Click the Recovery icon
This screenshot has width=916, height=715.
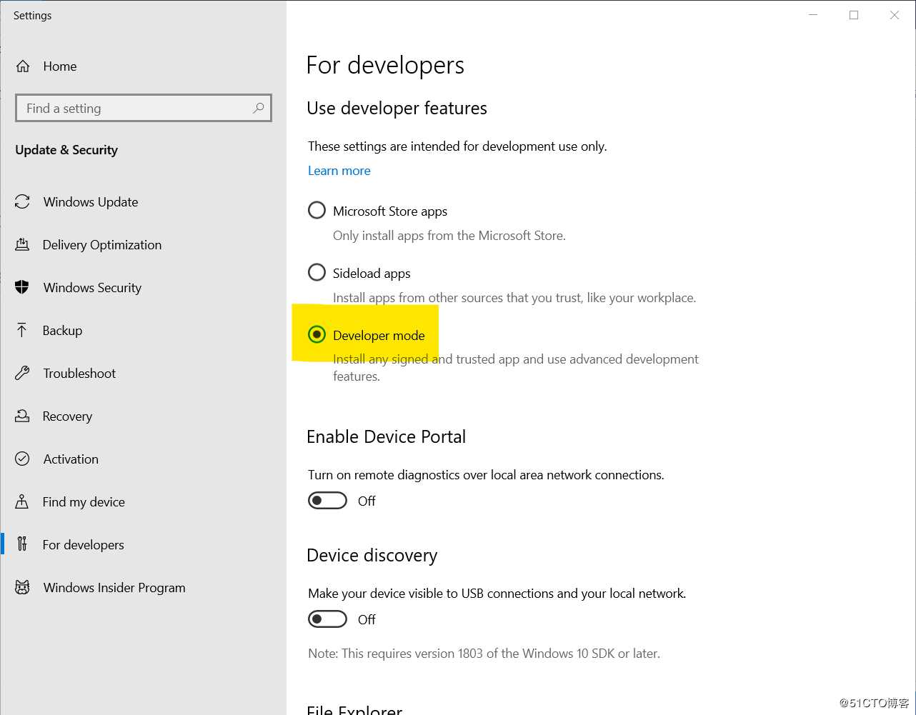[x=23, y=416]
